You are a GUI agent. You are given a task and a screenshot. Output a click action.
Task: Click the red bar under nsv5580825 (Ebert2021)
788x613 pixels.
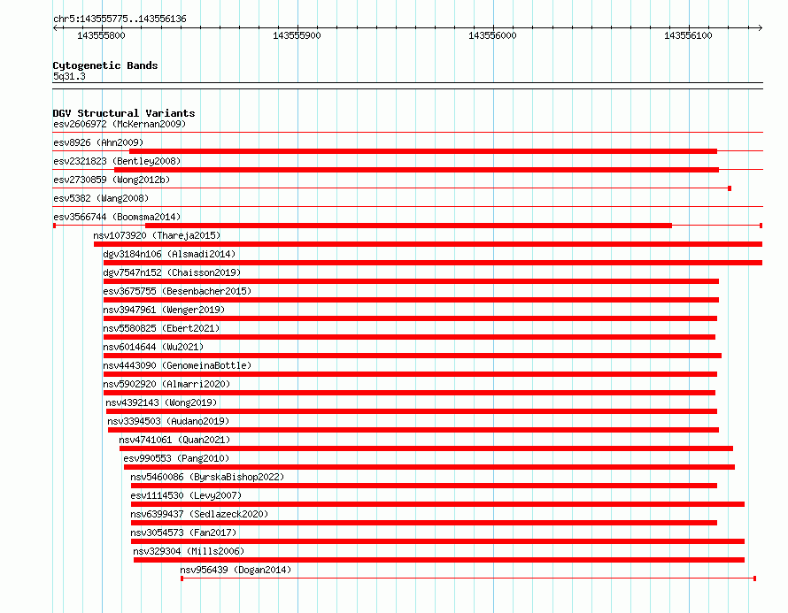click(410, 337)
